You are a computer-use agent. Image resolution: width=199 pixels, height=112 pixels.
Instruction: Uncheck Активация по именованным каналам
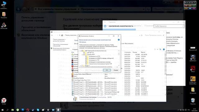pos(86,62)
